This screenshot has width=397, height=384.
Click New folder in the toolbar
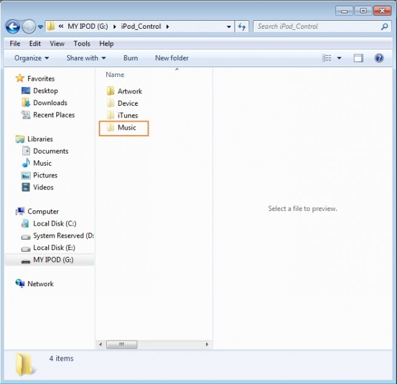(x=172, y=58)
